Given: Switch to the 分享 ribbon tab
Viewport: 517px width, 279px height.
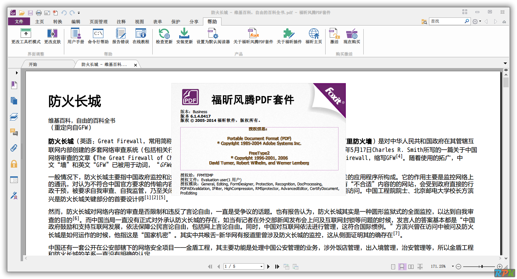Looking at the screenshot, I should click(x=194, y=22).
